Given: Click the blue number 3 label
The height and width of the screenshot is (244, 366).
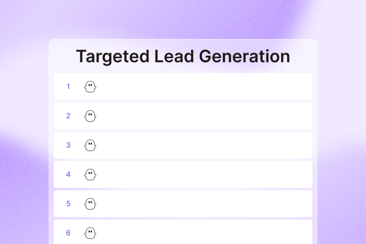Looking at the screenshot, I should point(68,145).
